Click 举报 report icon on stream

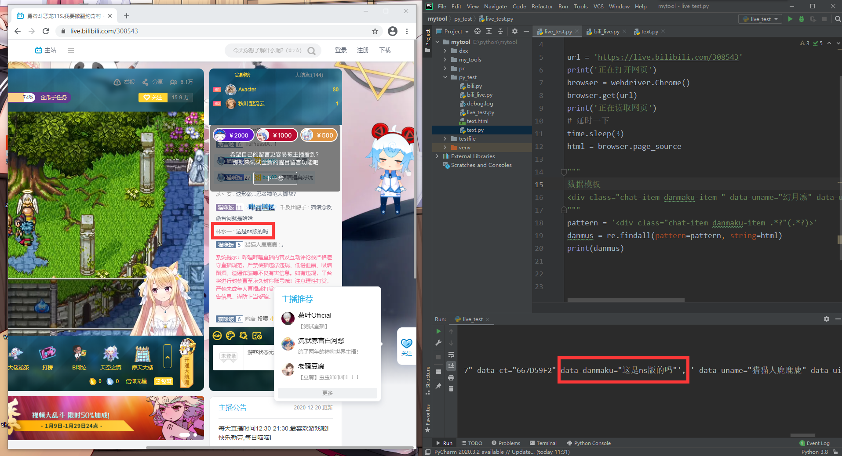tap(124, 82)
